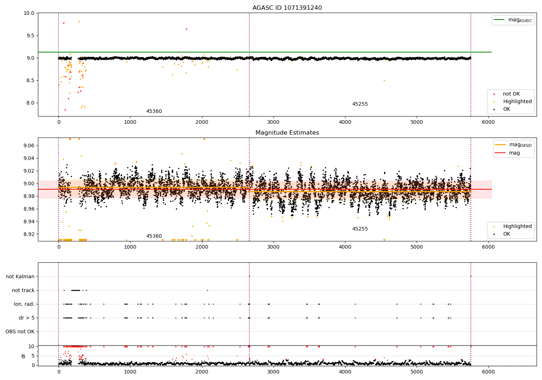This screenshot has width=542, height=380.
Task: Click the red not-OK outlier near 9.65 in top plot
Action: (186, 29)
